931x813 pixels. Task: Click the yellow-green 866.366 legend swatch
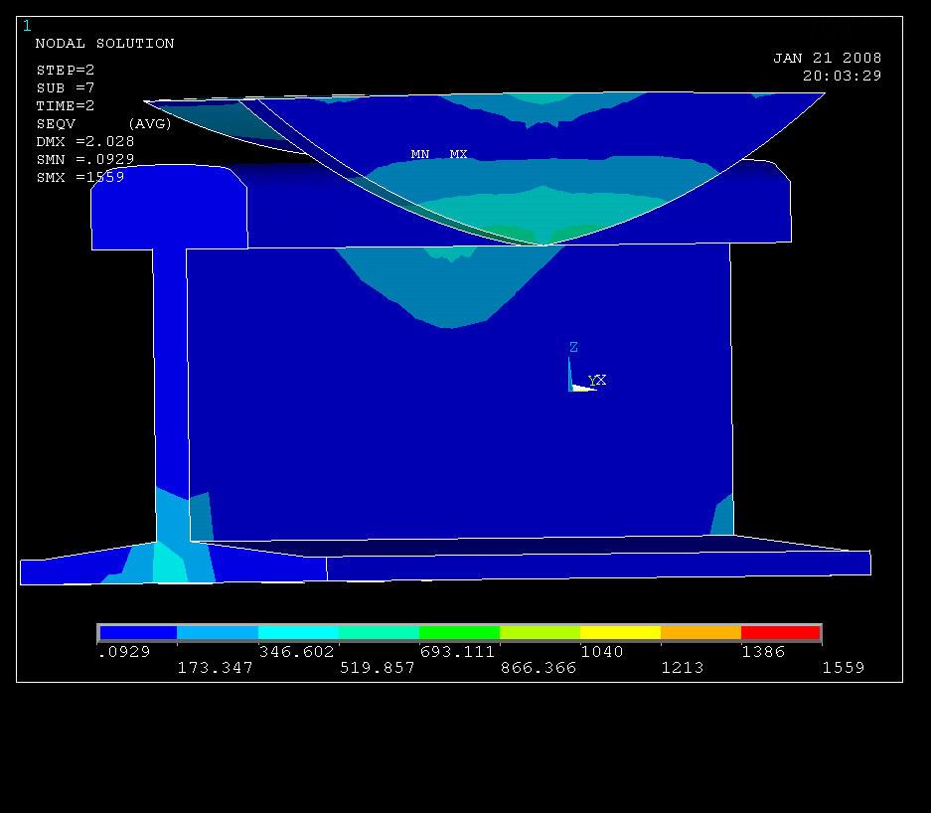tap(540, 632)
